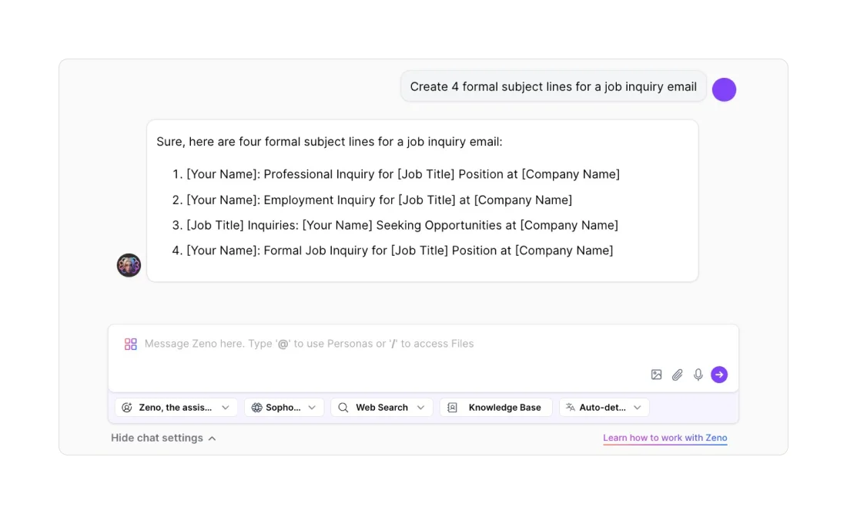
Task: Open Learn how to work with Zeno link
Action: [x=665, y=438]
